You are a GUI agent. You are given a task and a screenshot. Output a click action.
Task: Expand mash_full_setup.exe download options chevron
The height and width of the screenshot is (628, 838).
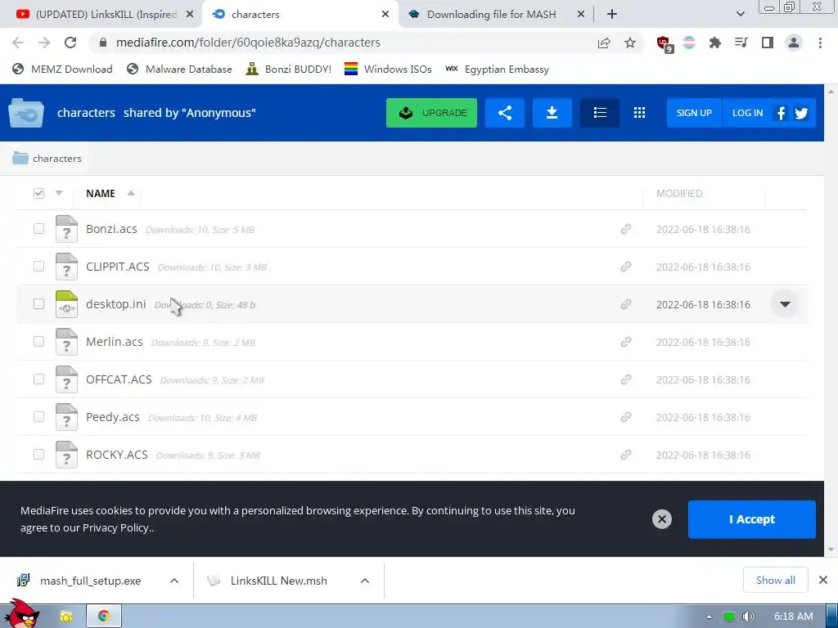174,581
